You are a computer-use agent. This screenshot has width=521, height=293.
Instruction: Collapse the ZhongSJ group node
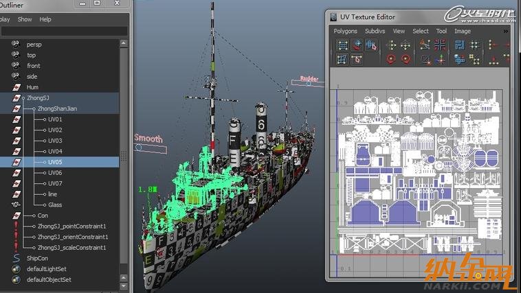point(22,98)
